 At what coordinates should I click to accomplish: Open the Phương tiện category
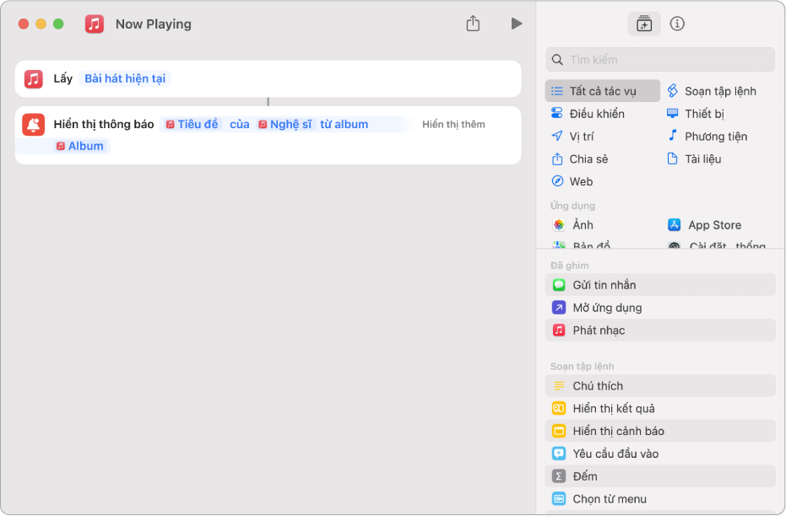707,136
